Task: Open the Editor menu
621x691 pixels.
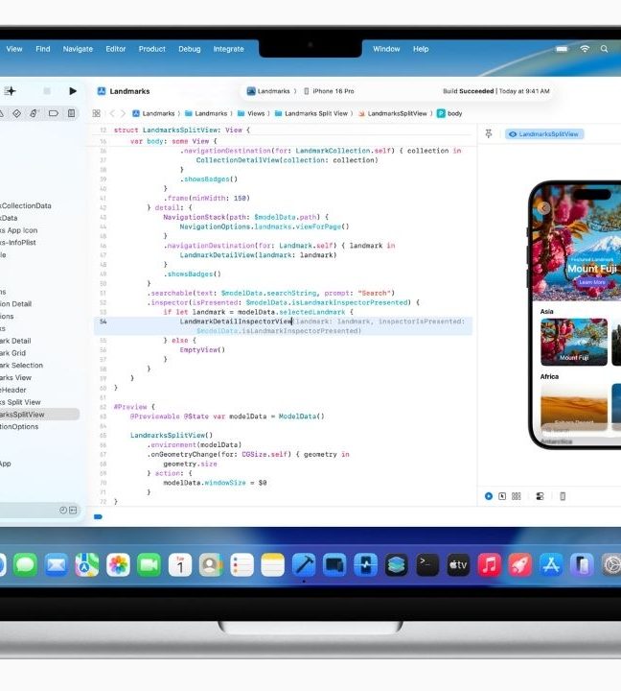Action: click(116, 49)
